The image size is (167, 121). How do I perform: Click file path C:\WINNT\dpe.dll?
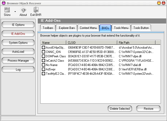pyautogui.click(x=130, y=56)
